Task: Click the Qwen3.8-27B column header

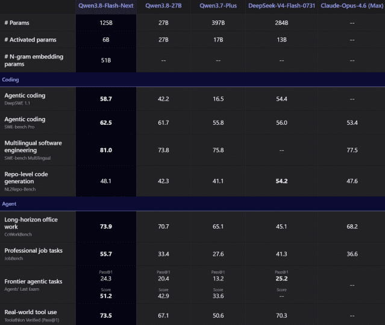Action: click(163, 5)
